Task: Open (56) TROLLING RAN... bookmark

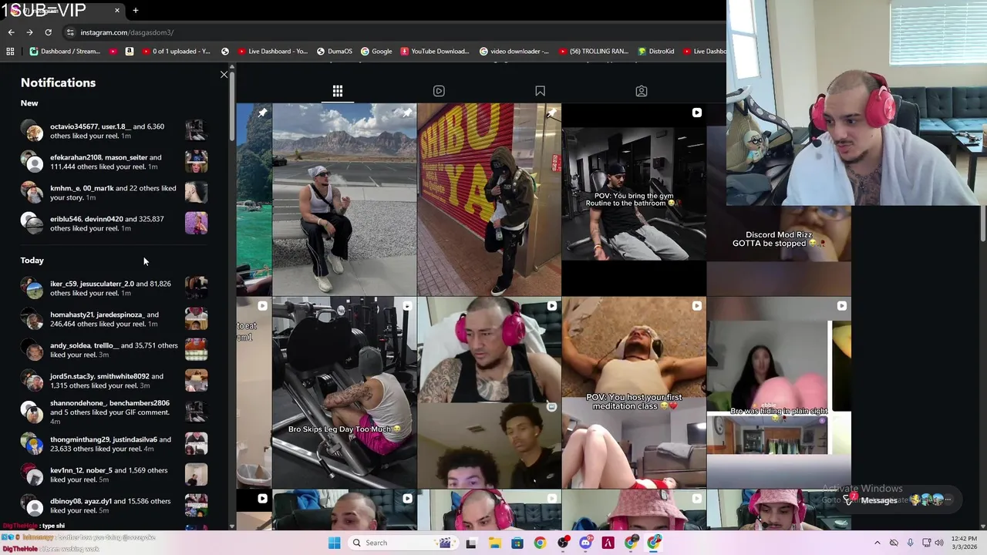Action: pyautogui.click(x=593, y=51)
